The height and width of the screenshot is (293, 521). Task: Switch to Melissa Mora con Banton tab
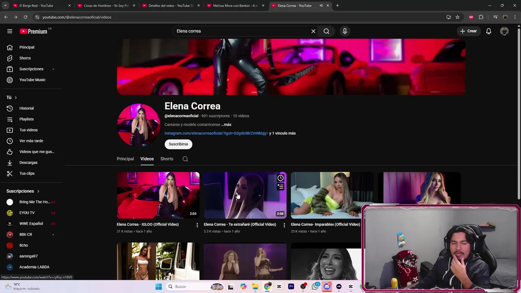[x=235, y=6]
